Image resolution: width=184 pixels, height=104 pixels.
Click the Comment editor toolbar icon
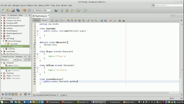tap(120, 21)
